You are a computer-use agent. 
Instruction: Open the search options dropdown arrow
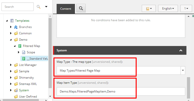tap(46, 7)
